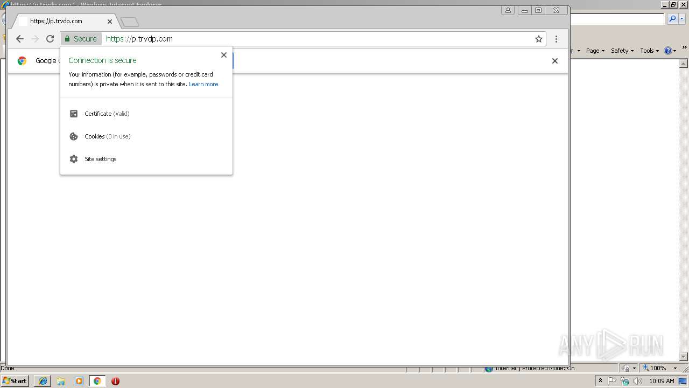Expand IE command bar overflow chevron
Viewport: 689px width, 388px height.
(685, 48)
